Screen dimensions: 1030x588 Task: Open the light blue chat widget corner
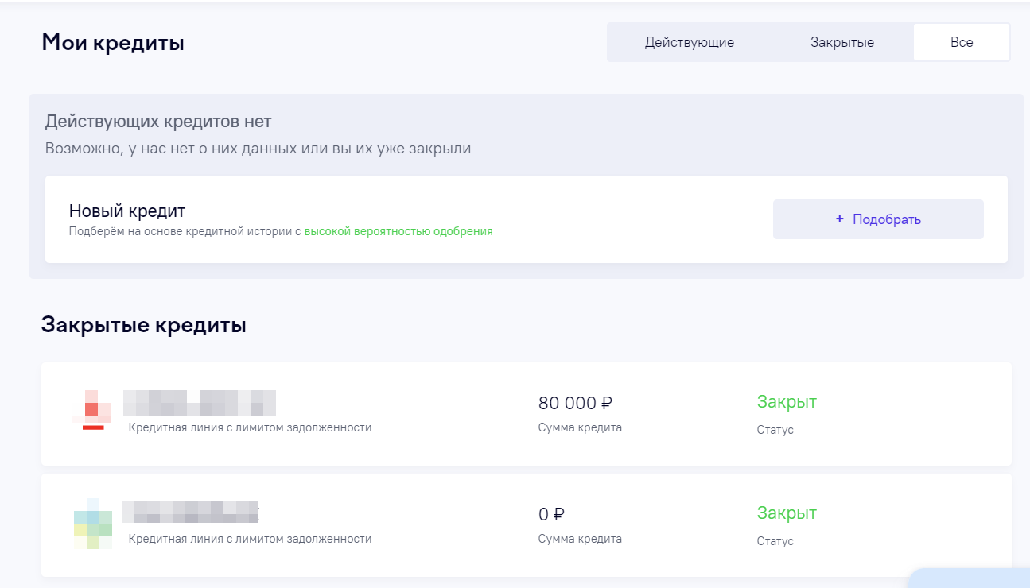[x=970, y=579]
